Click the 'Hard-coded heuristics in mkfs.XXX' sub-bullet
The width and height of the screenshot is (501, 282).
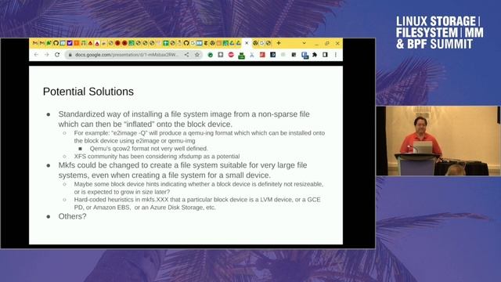197,204
